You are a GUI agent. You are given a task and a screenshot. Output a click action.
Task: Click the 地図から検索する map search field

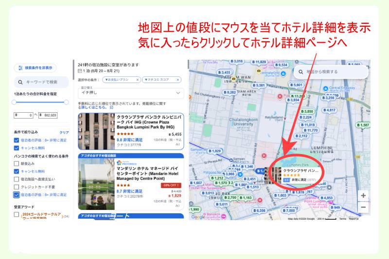331,72
